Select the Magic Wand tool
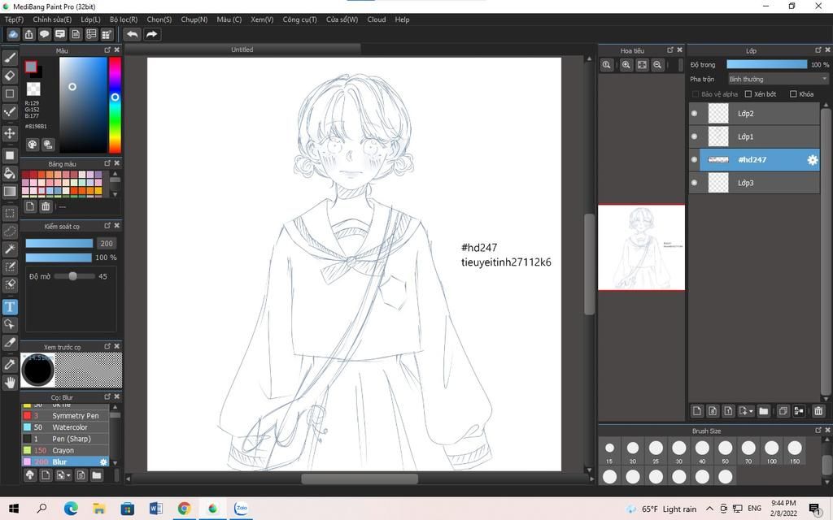This screenshot has width=833, height=520. 10,249
